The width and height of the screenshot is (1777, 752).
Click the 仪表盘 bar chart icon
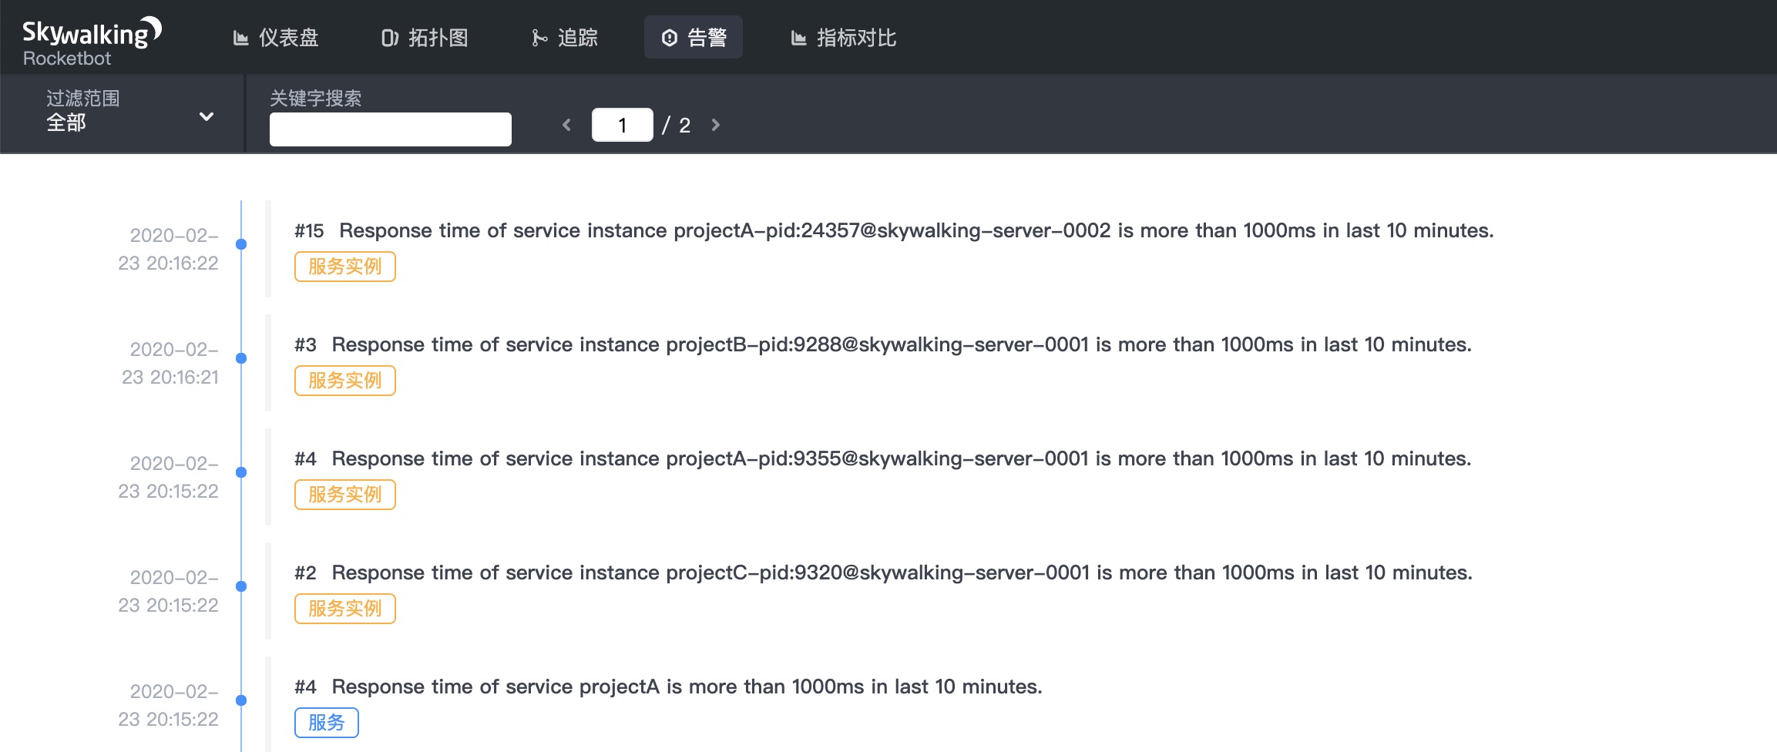(241, 37)
